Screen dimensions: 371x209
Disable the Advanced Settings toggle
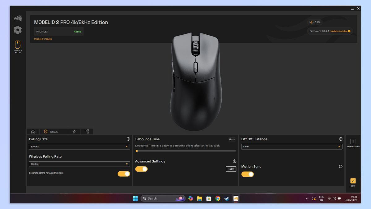tap(141, 169)
